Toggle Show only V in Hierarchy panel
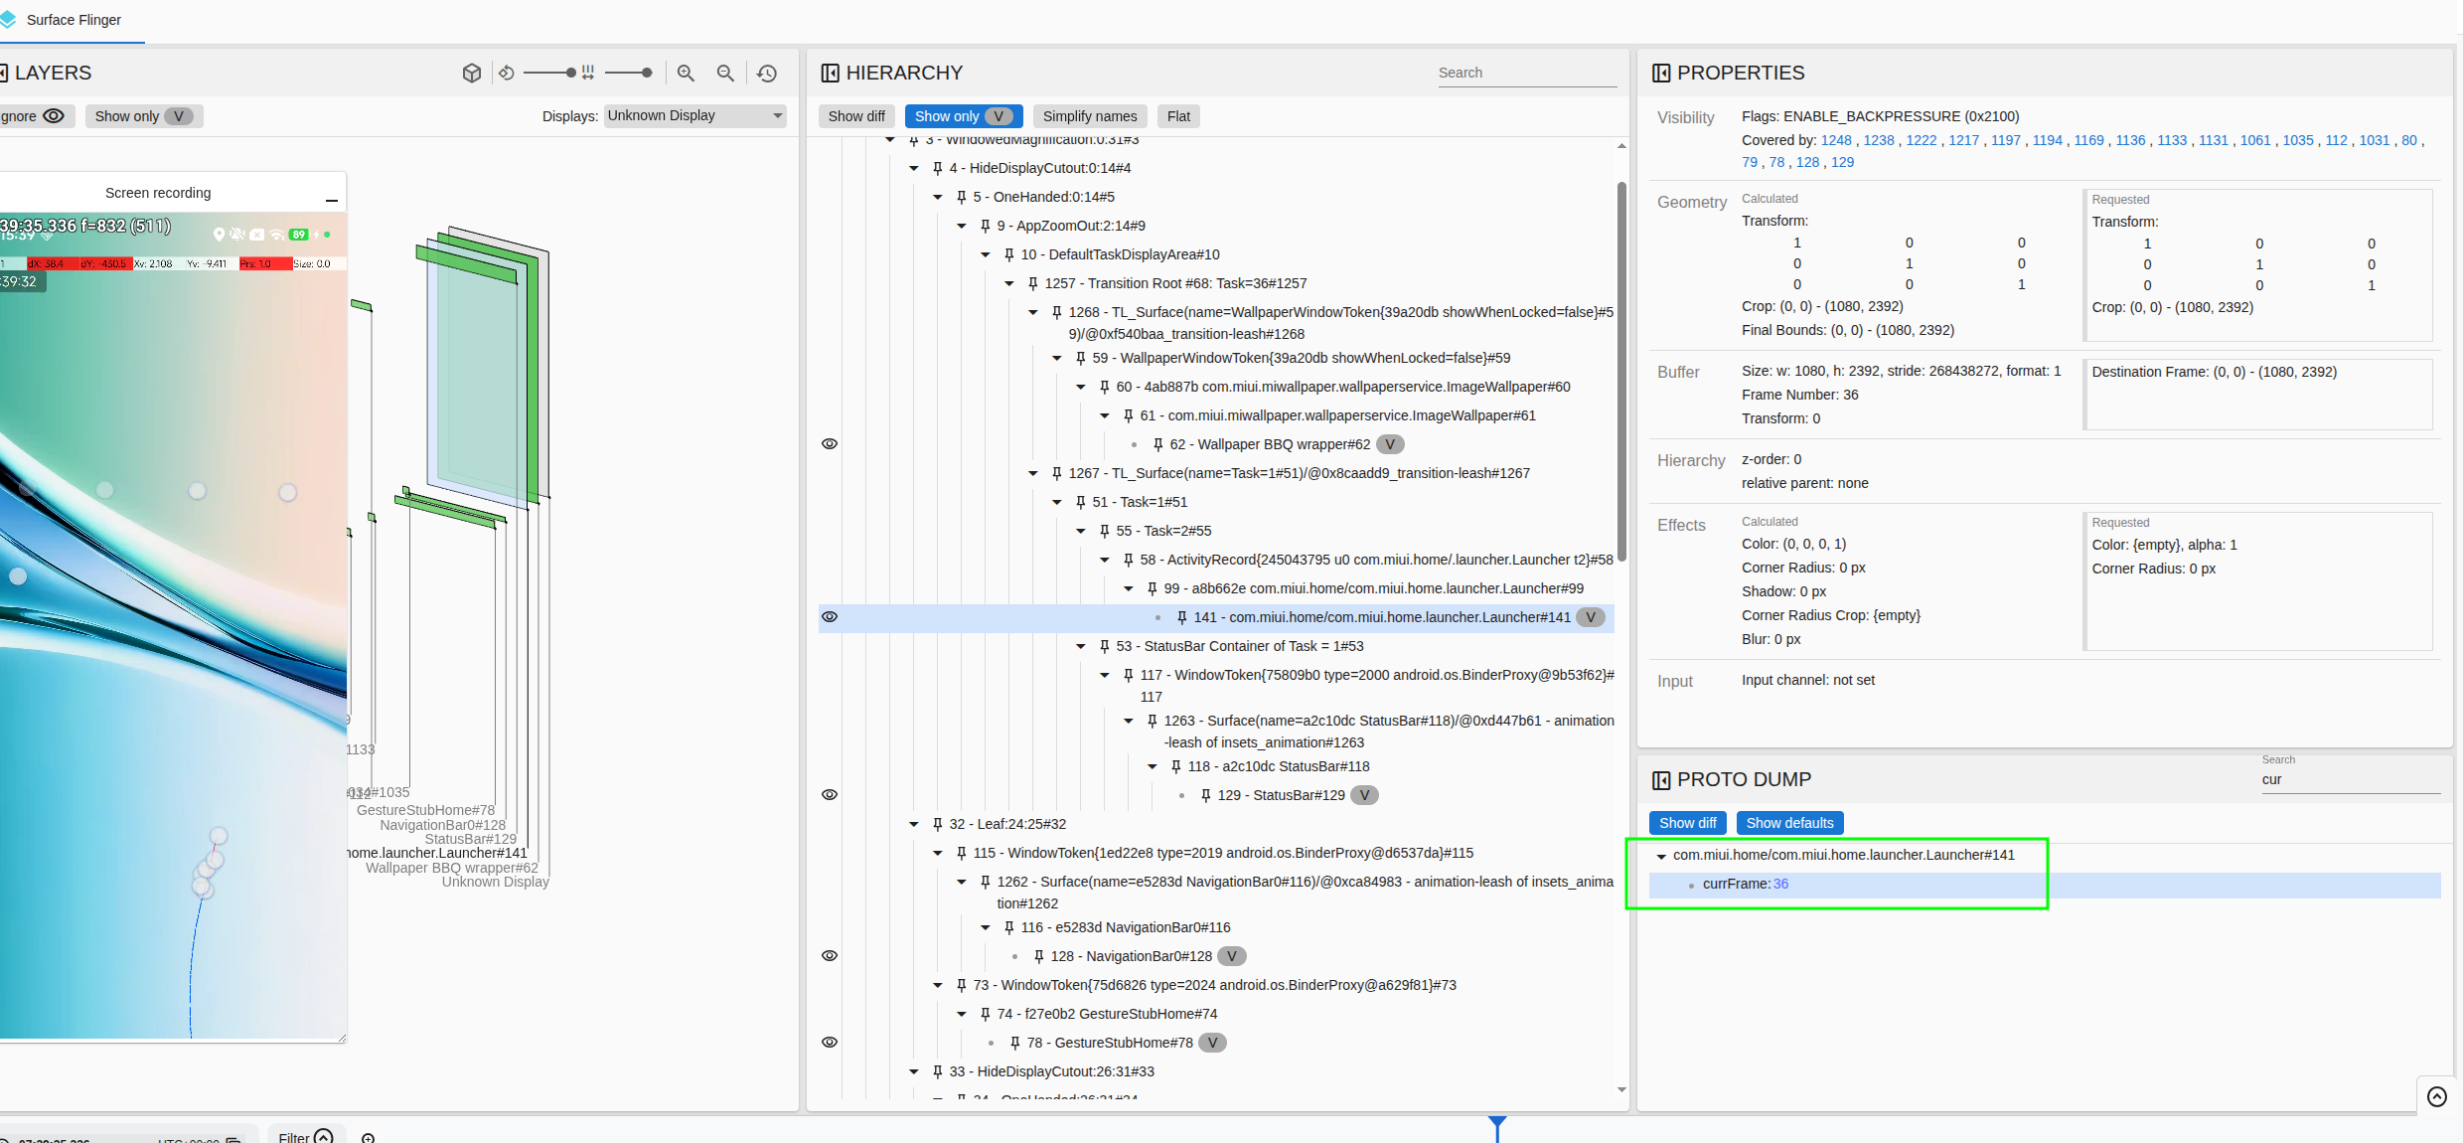2463x1143 pixels. point(963,116)
